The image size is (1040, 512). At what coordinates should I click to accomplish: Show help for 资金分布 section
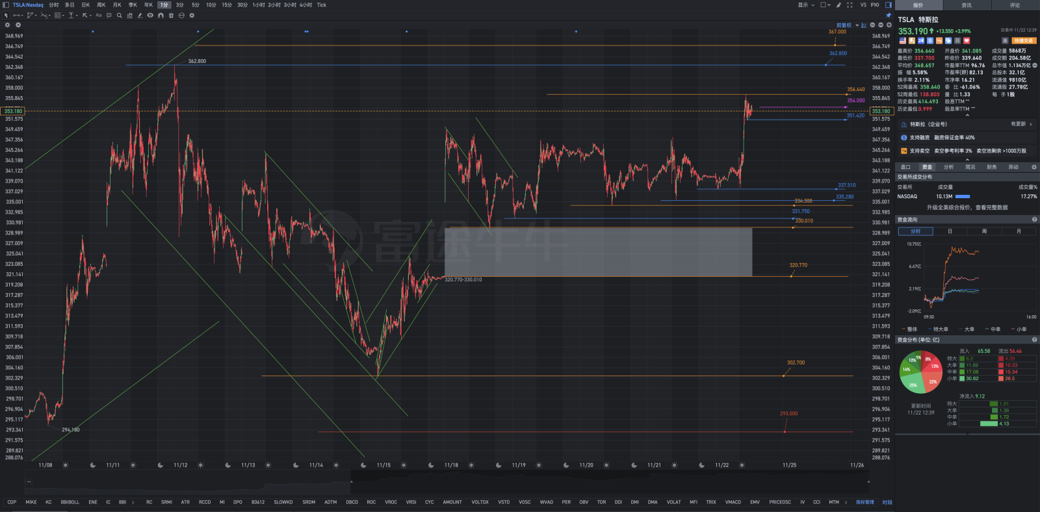click(1034, 340)
